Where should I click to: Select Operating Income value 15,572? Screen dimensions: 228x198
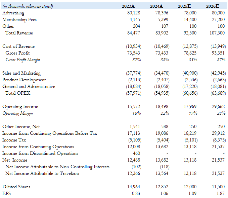tap(134, 107)
